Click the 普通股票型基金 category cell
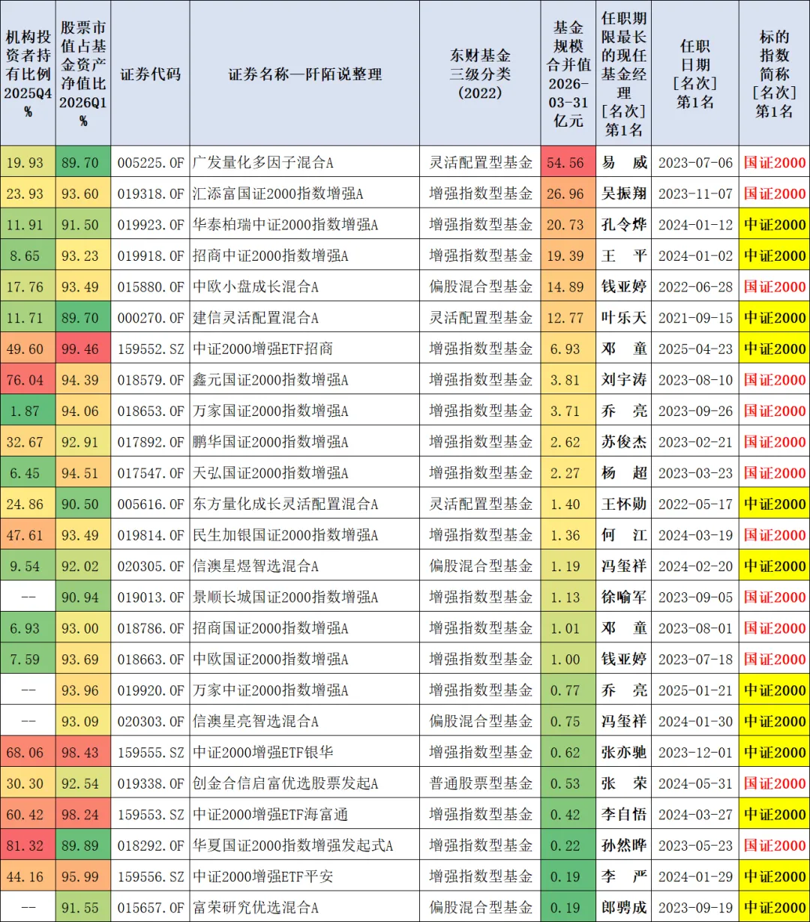The height and width of the screenshot is (922, 810). click(x=481, y=784)
